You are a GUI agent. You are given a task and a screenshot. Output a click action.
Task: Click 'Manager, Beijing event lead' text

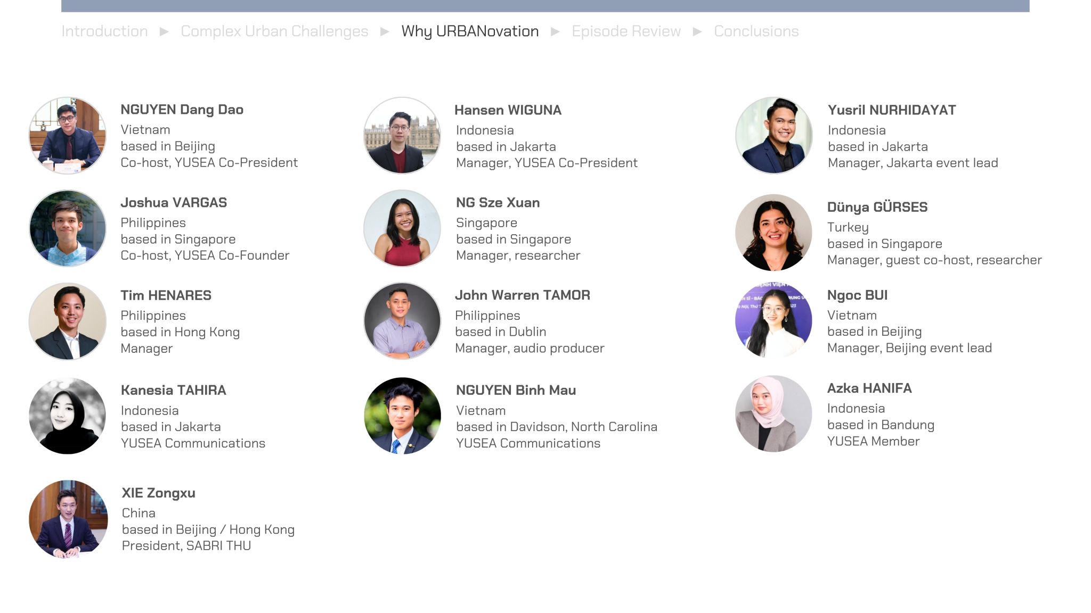909,348
